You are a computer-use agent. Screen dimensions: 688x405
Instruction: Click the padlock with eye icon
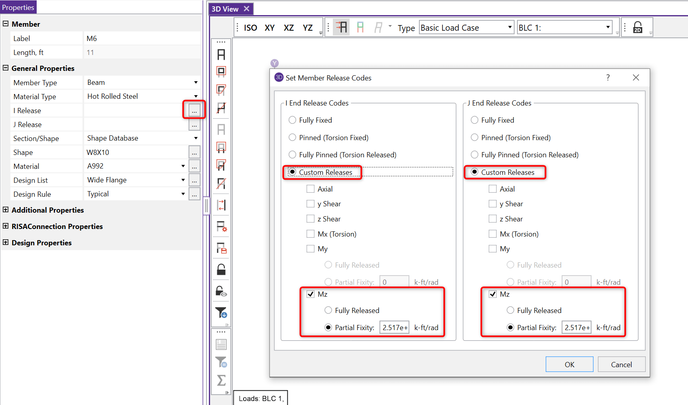[221, 292]
